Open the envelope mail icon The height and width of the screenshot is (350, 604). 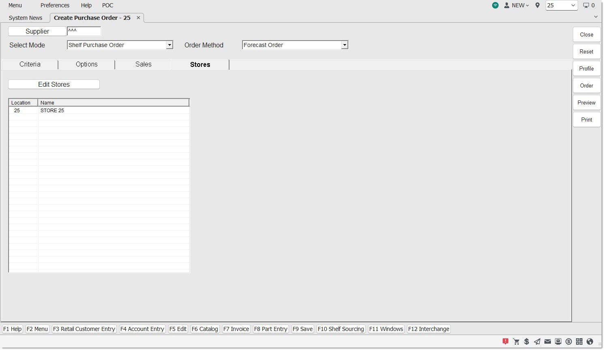[548, 341]
